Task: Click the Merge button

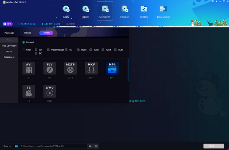Action: point(71,24)
